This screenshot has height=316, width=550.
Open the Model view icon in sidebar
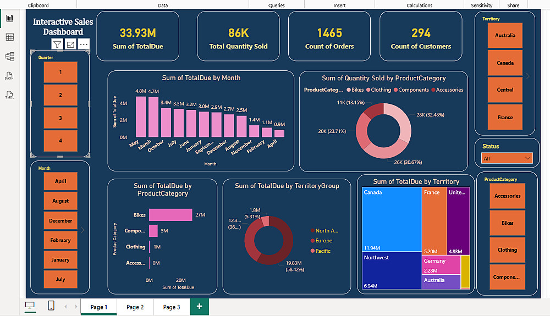coord(9,57)
